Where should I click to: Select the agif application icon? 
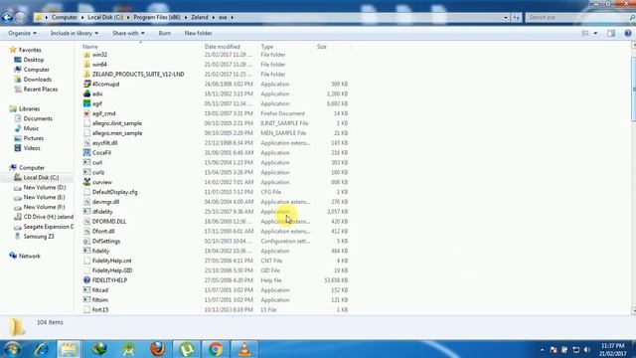pyautogui.click(x=86, y=103)
